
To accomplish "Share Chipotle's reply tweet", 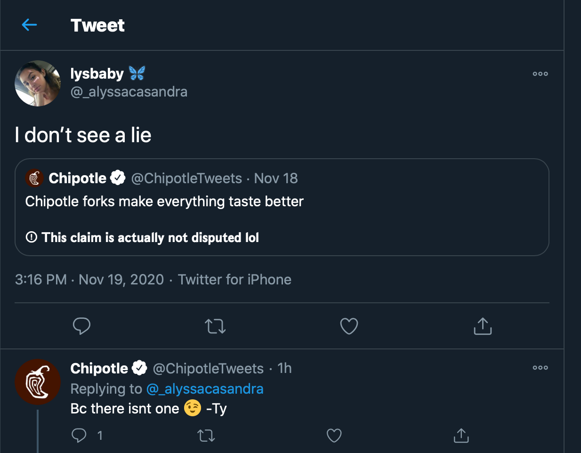I will [x=461, y=436].
